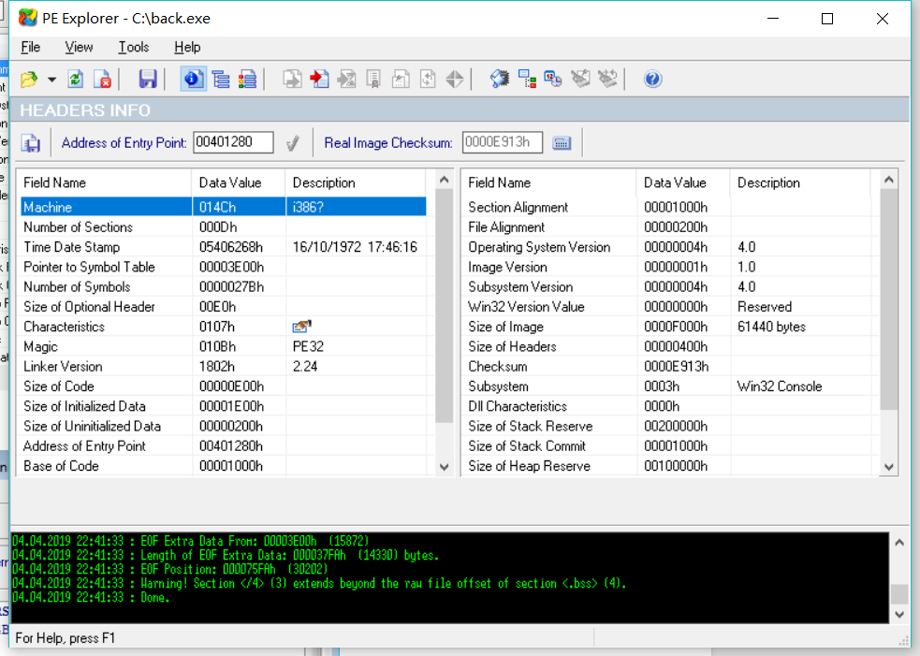
Task: Select the Section Alignment row
Action: [x=668, y=207]
